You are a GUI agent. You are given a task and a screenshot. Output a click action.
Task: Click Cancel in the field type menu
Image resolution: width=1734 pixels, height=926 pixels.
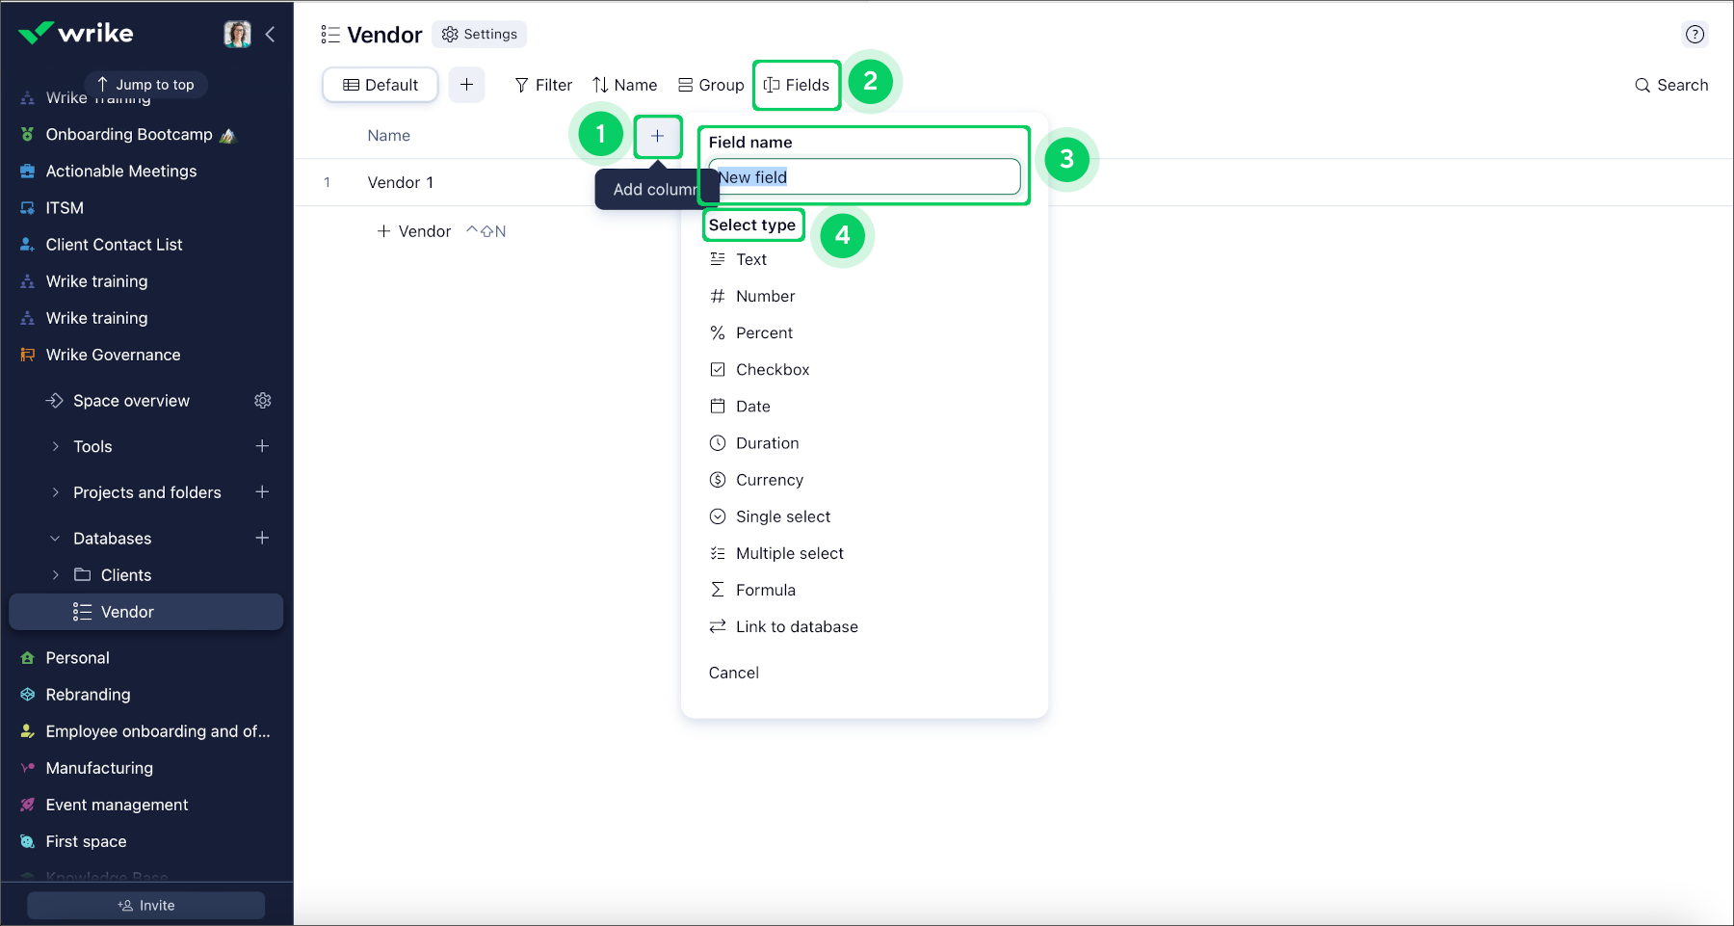[x=733, y=673]
